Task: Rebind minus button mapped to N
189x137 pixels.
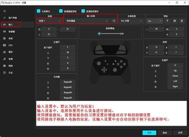Action: (68, 29)
